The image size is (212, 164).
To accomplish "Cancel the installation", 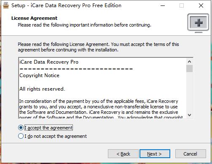I will pyautogui.click(x=191, y=154).
